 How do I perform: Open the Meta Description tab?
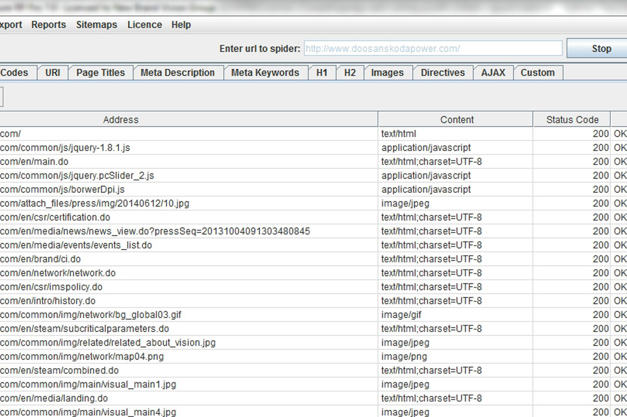[178, 72]
